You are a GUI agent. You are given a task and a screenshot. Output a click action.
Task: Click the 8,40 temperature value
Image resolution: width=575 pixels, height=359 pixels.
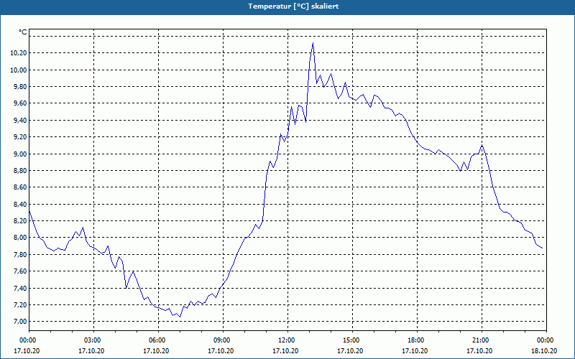(20, 204)
